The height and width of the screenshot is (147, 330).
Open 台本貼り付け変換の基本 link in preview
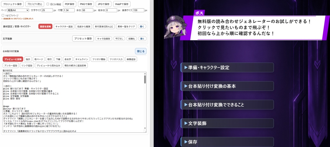227,86
